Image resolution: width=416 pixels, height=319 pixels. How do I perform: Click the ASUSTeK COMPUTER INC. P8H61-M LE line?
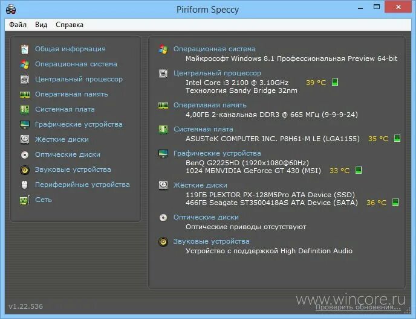(273, 139)
